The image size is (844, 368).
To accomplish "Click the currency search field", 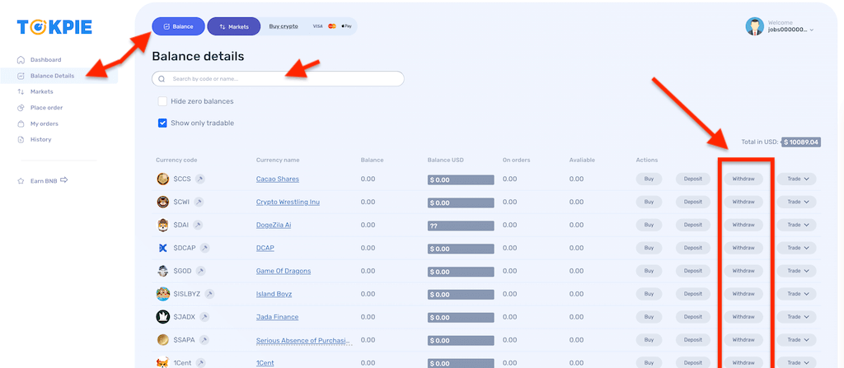I will pyautogui.click(x=279, y=79).
